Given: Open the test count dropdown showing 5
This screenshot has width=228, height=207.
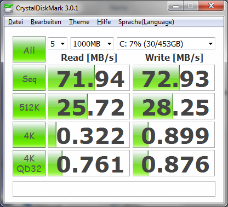Looking at the screenshot, I should point(58,44).
